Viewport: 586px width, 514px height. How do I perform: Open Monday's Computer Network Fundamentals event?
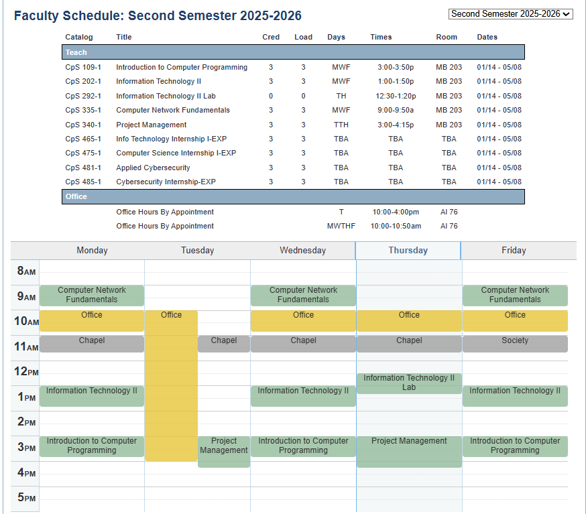[92, 296]
